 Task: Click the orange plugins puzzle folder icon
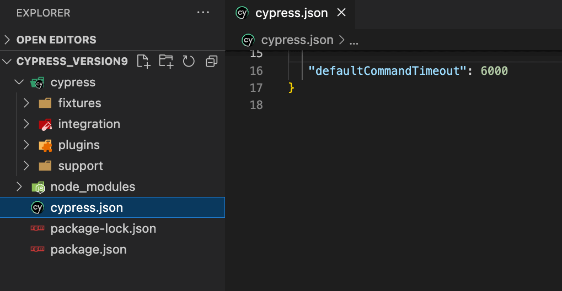[45, 145]
